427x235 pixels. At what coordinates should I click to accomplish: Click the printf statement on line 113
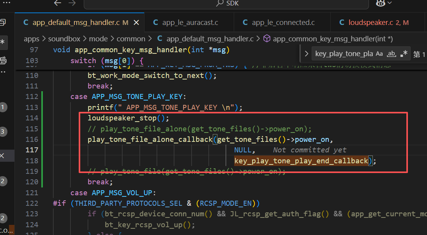(x=165, y=107)
